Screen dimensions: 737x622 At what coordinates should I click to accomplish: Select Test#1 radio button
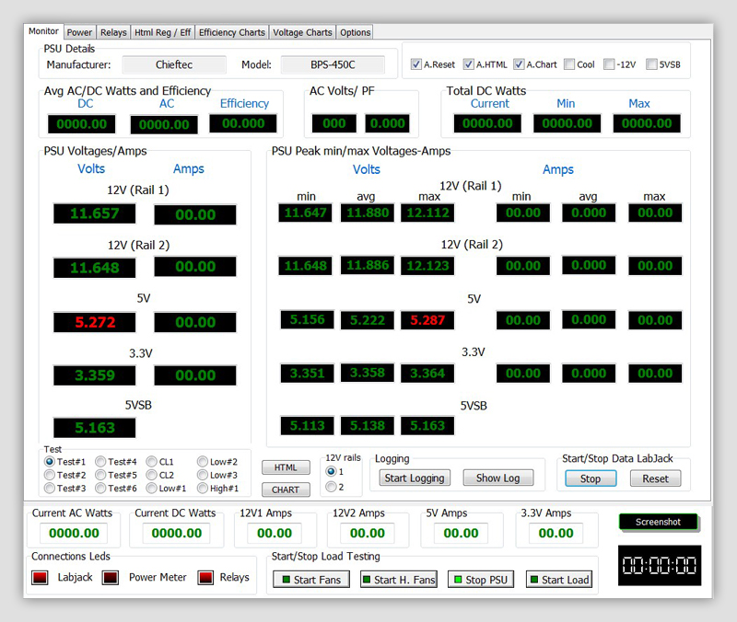coord(50,462)
